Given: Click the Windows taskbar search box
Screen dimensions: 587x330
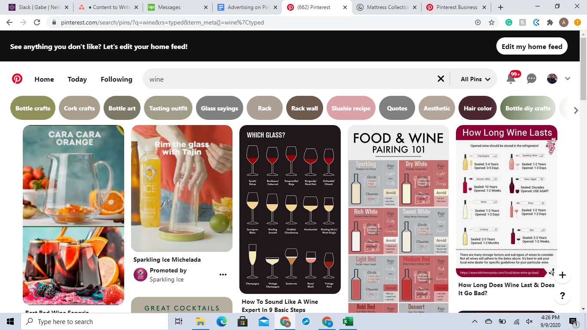Looking at the screenshot, I should pos(95,321).
